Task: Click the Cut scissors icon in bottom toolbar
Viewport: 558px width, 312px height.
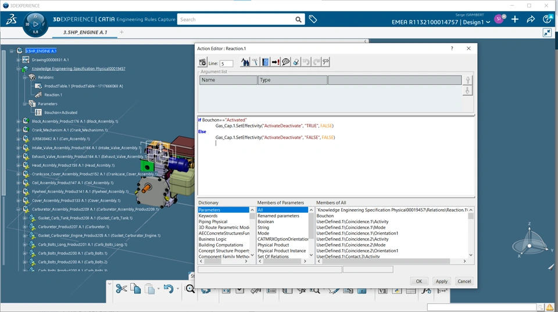Action: click(121, 289)
